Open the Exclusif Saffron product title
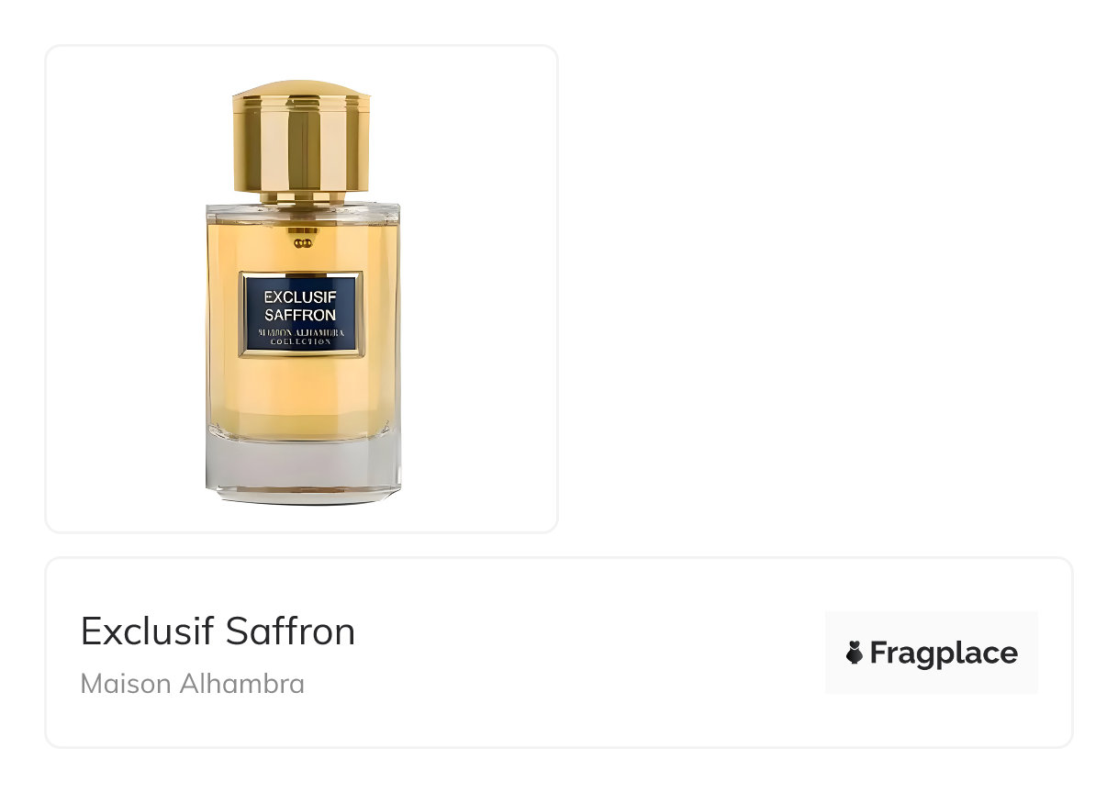Image resolution: width=1118 pixels, height=793 pixels. tap(218, 631)
